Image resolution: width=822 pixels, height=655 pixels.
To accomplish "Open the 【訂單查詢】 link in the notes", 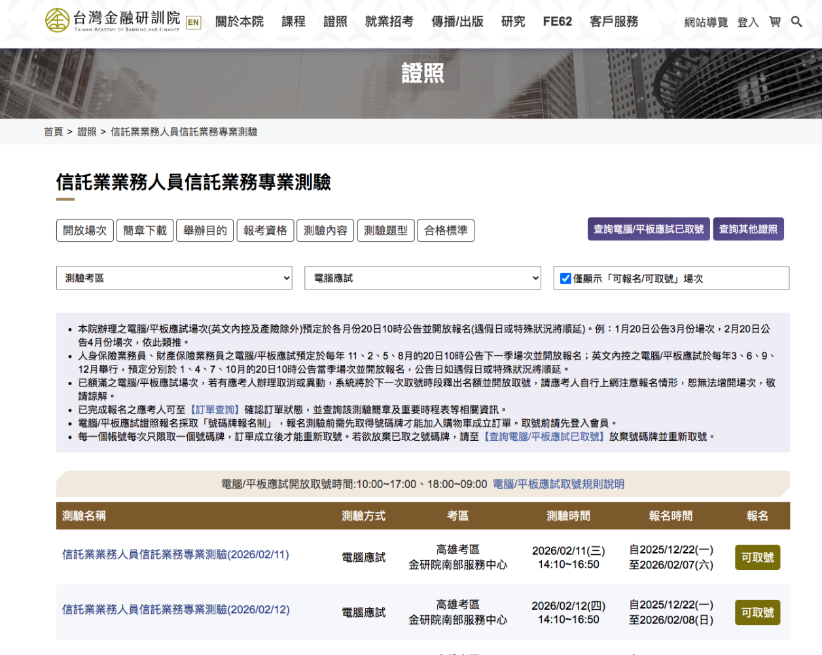I will tap(215, 409).
